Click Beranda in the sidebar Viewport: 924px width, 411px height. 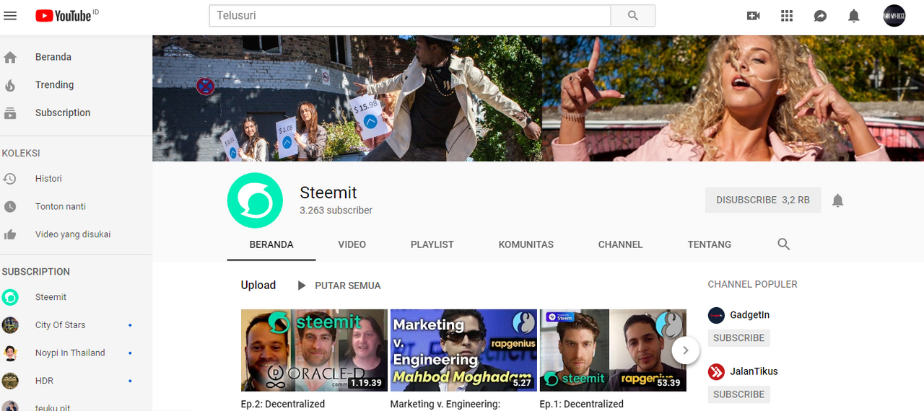click(53, 57)
